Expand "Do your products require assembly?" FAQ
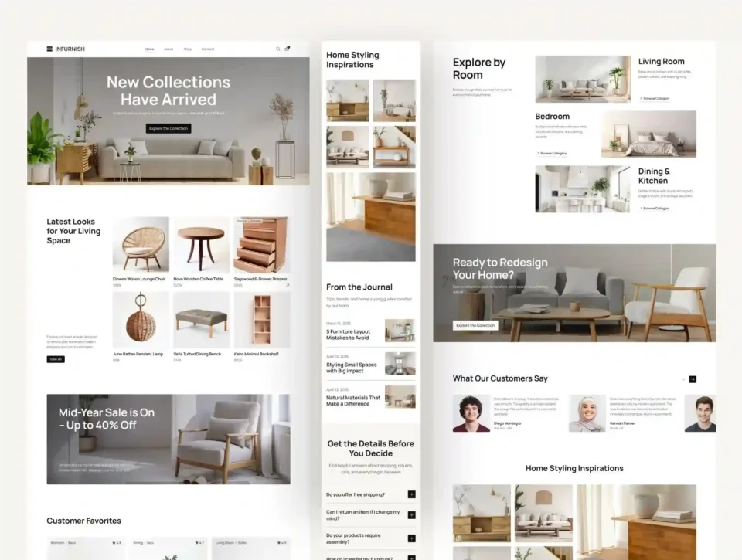 (x=411, y=538)
